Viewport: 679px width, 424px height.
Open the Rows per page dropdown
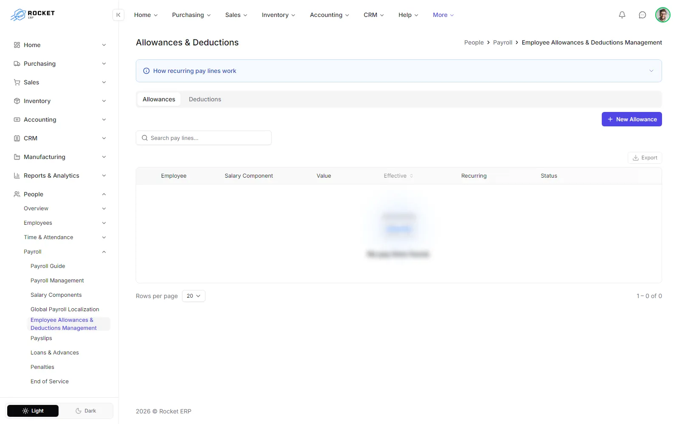(x=194, y=296)
